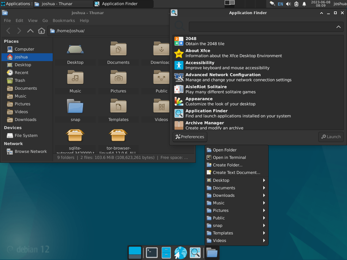The height and width of the screenshot is (260, 347).
Task: Expand the Pictures submenu arrow
Action: (x=264, y=210)
